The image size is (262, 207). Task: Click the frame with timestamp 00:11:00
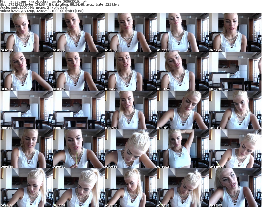[x=235, y=149]
